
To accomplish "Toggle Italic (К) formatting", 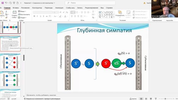I will 37,16.
